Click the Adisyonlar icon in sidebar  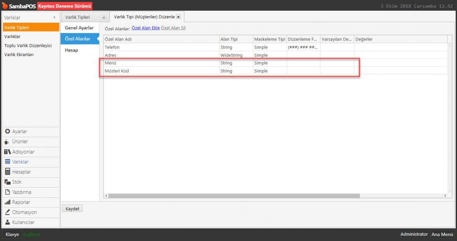8,152
